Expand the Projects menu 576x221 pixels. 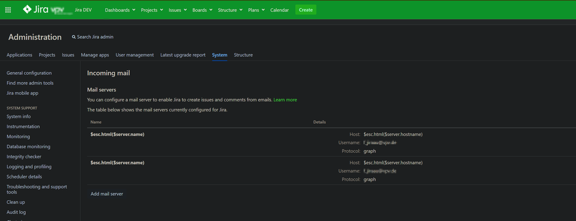click(152, 10)
